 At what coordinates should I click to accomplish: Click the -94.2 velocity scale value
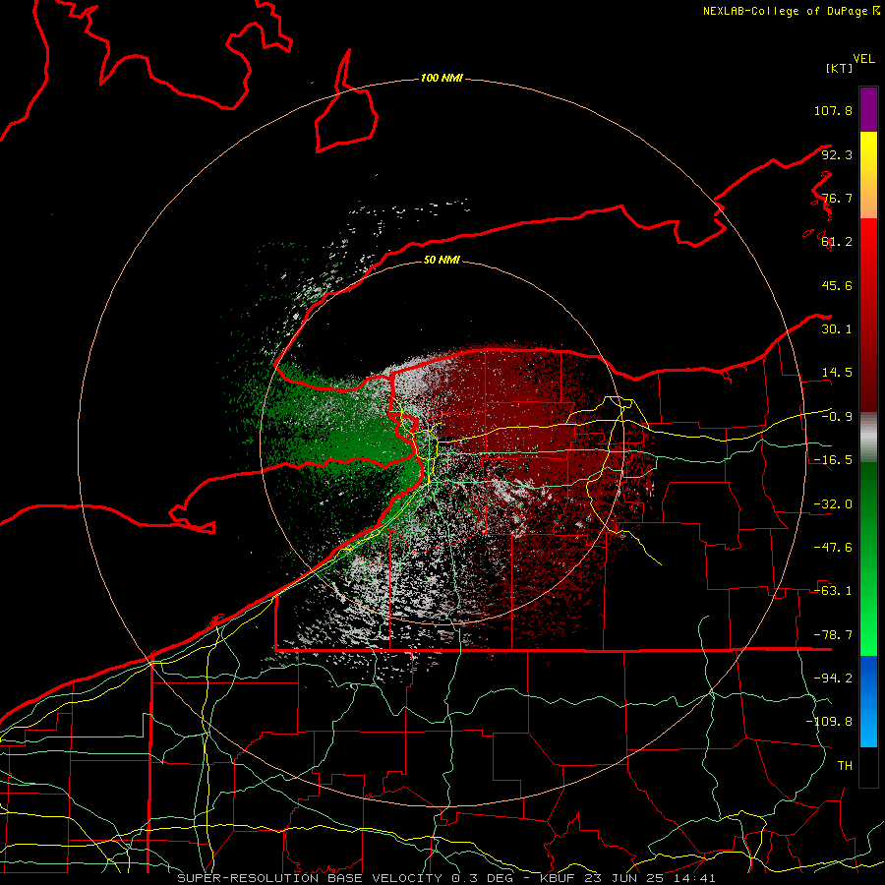(x=833, y=678)
